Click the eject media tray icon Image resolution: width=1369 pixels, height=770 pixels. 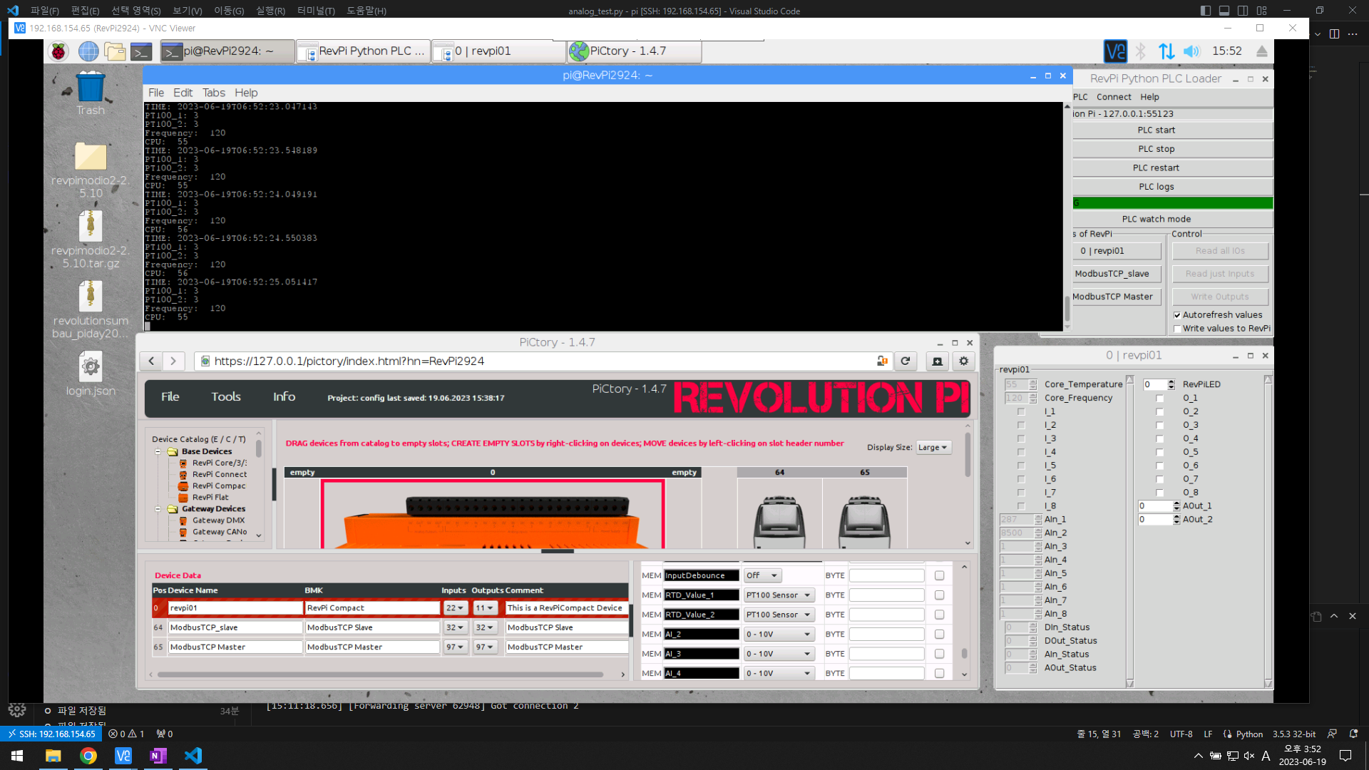pos(1262,51)
